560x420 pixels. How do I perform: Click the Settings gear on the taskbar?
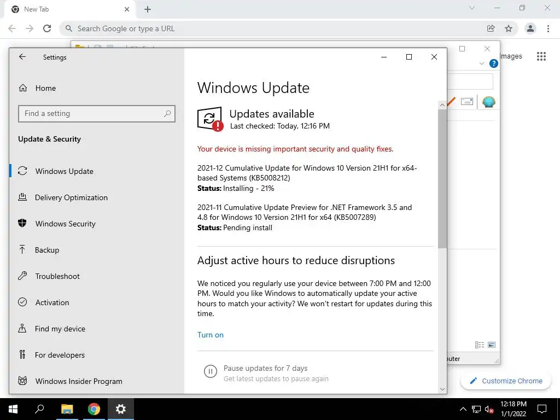tap(121, 409)
